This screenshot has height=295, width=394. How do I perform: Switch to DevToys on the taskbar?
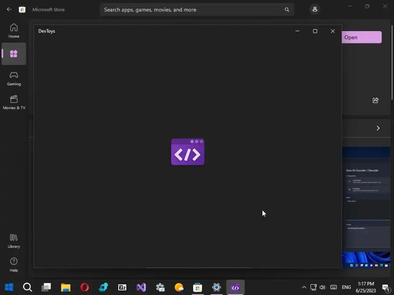pyautogui.click(x=235, y=287)
